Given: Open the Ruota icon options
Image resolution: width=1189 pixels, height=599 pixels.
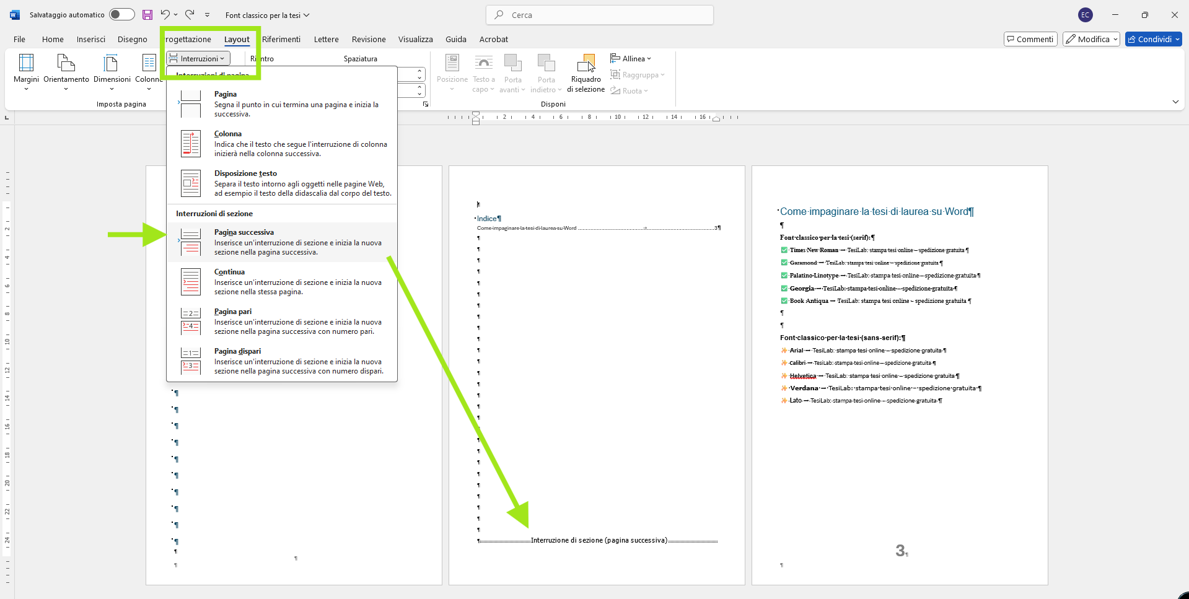Looking at the screenshot, I should [630, 90].
